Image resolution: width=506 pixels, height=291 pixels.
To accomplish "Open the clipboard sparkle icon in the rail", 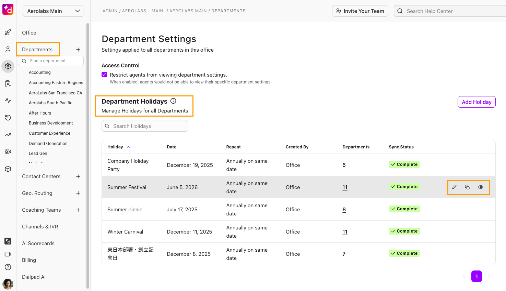I will 8,83.
